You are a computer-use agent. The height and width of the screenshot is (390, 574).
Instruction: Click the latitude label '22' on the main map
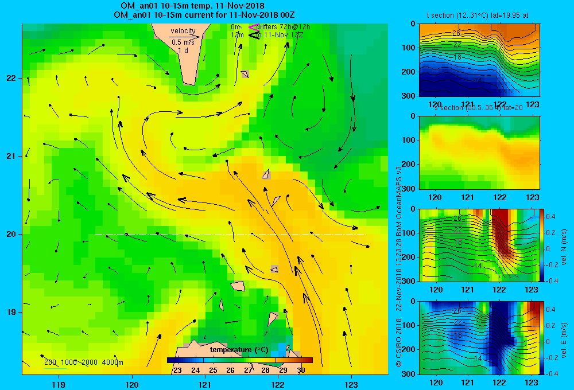tap(11, 78)
